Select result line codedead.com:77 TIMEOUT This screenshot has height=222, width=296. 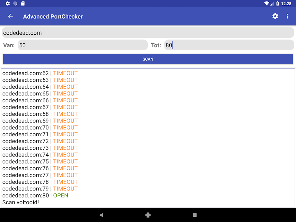(x=40, y=175)
